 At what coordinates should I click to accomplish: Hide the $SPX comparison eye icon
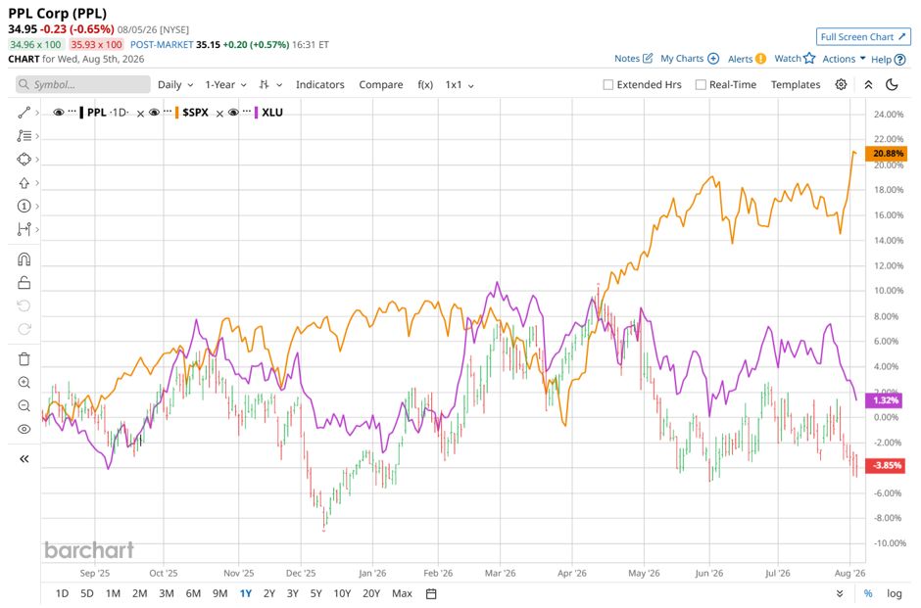point(154,112)
